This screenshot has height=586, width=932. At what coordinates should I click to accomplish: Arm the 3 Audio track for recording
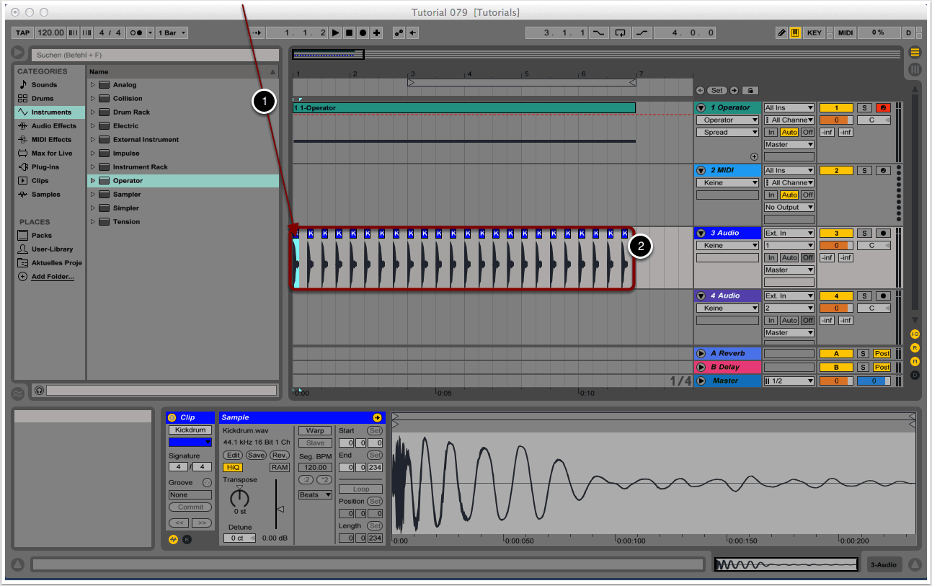coord(883,234)
